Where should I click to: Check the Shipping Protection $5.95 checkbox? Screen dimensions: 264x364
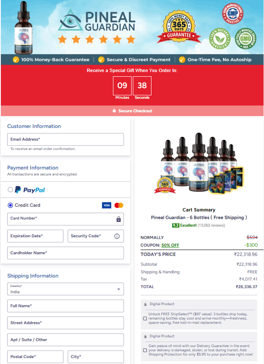point(145,350)
